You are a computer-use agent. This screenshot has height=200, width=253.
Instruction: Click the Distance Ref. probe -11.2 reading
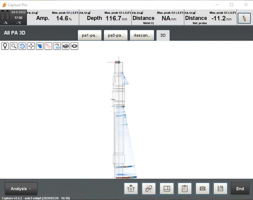210,17
